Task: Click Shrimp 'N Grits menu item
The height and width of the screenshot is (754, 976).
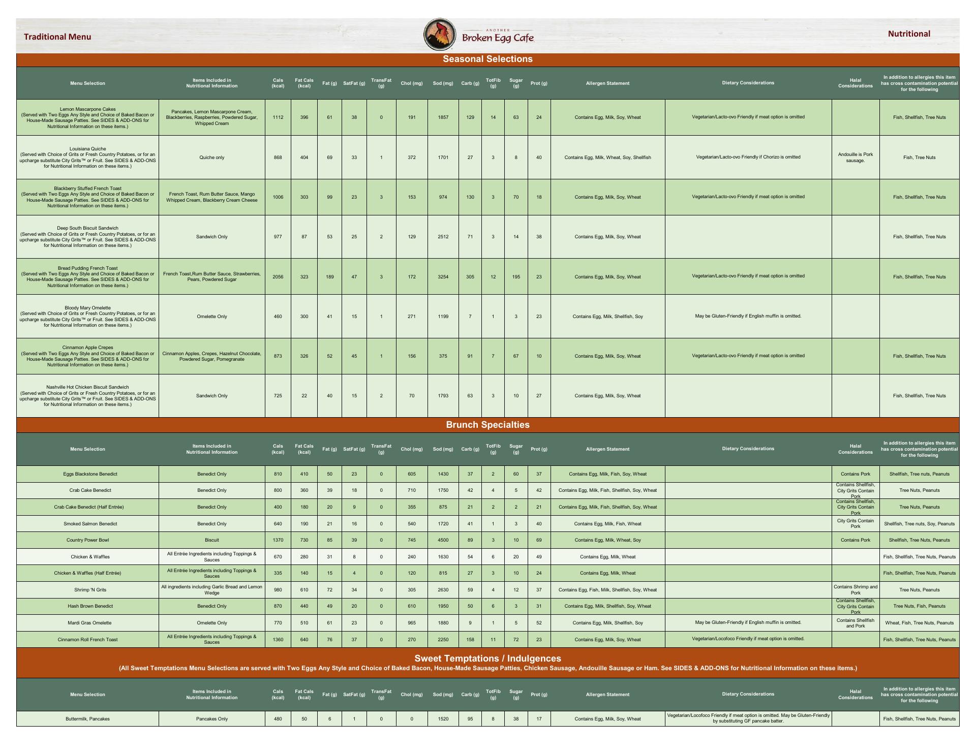Action: (90, 590)
